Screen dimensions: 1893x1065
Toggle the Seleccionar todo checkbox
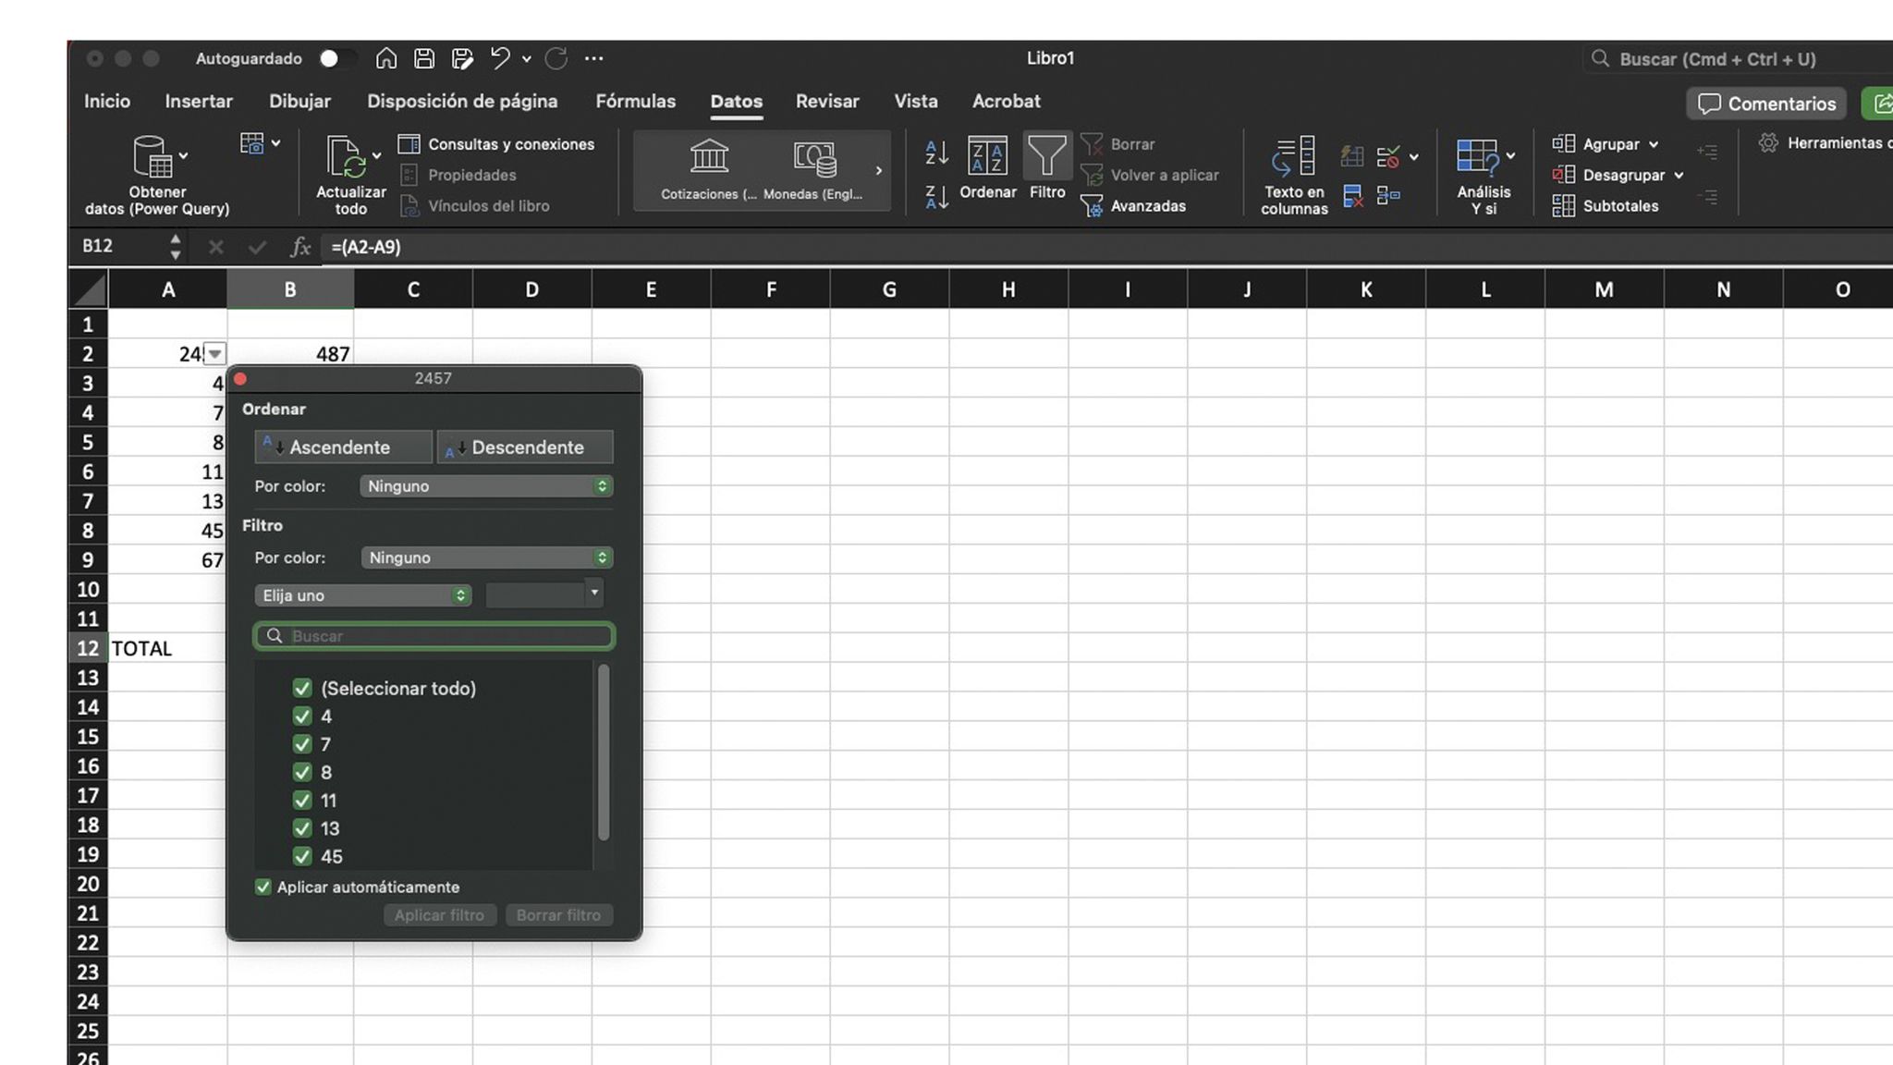302,688
